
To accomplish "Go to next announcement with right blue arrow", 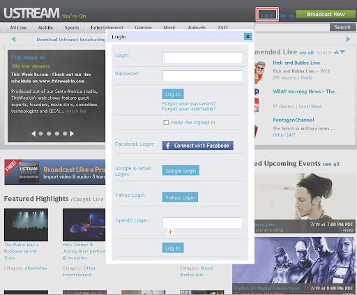I will (x=348, y=39).
